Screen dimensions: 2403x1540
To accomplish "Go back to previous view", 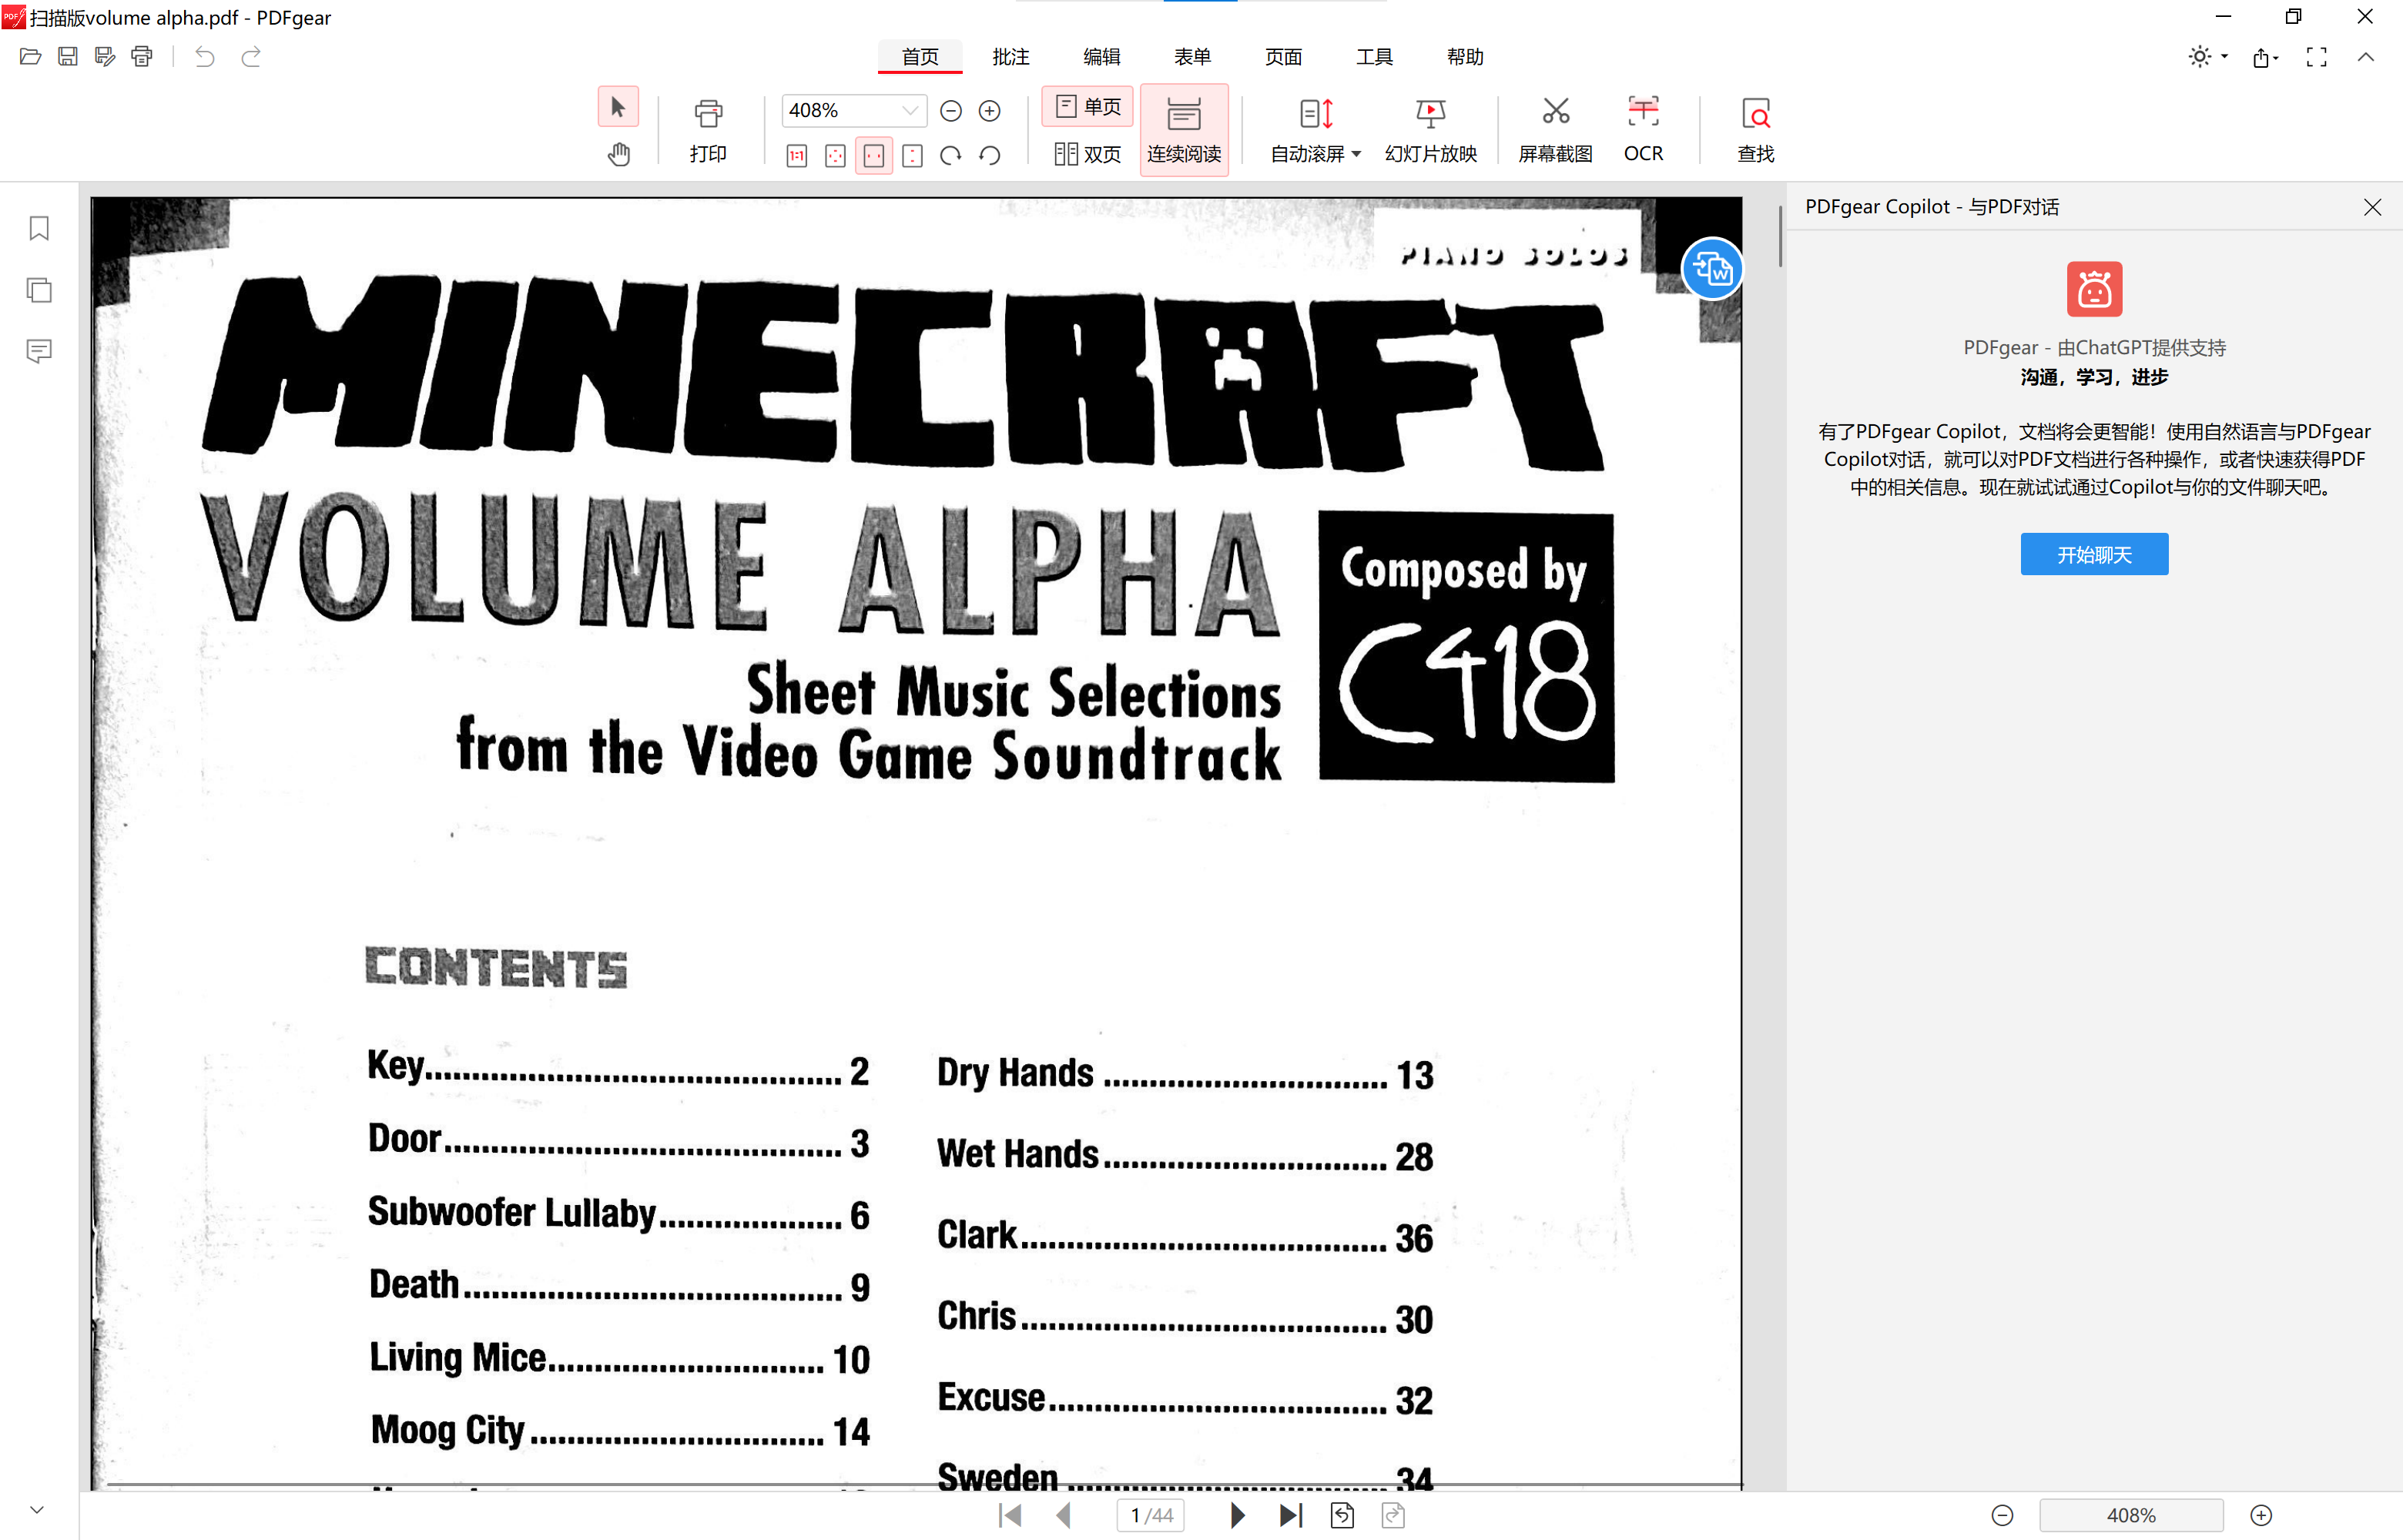I will [x=1343, y=1516].
